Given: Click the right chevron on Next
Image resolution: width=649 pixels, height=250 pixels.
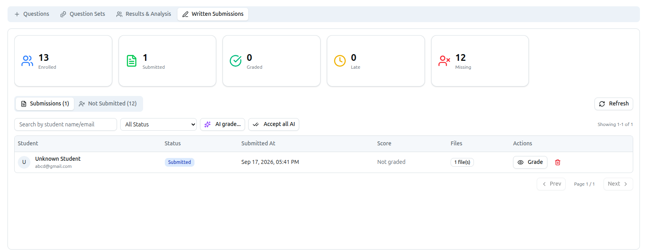Looking at the screenshot, I should (626, 184).
